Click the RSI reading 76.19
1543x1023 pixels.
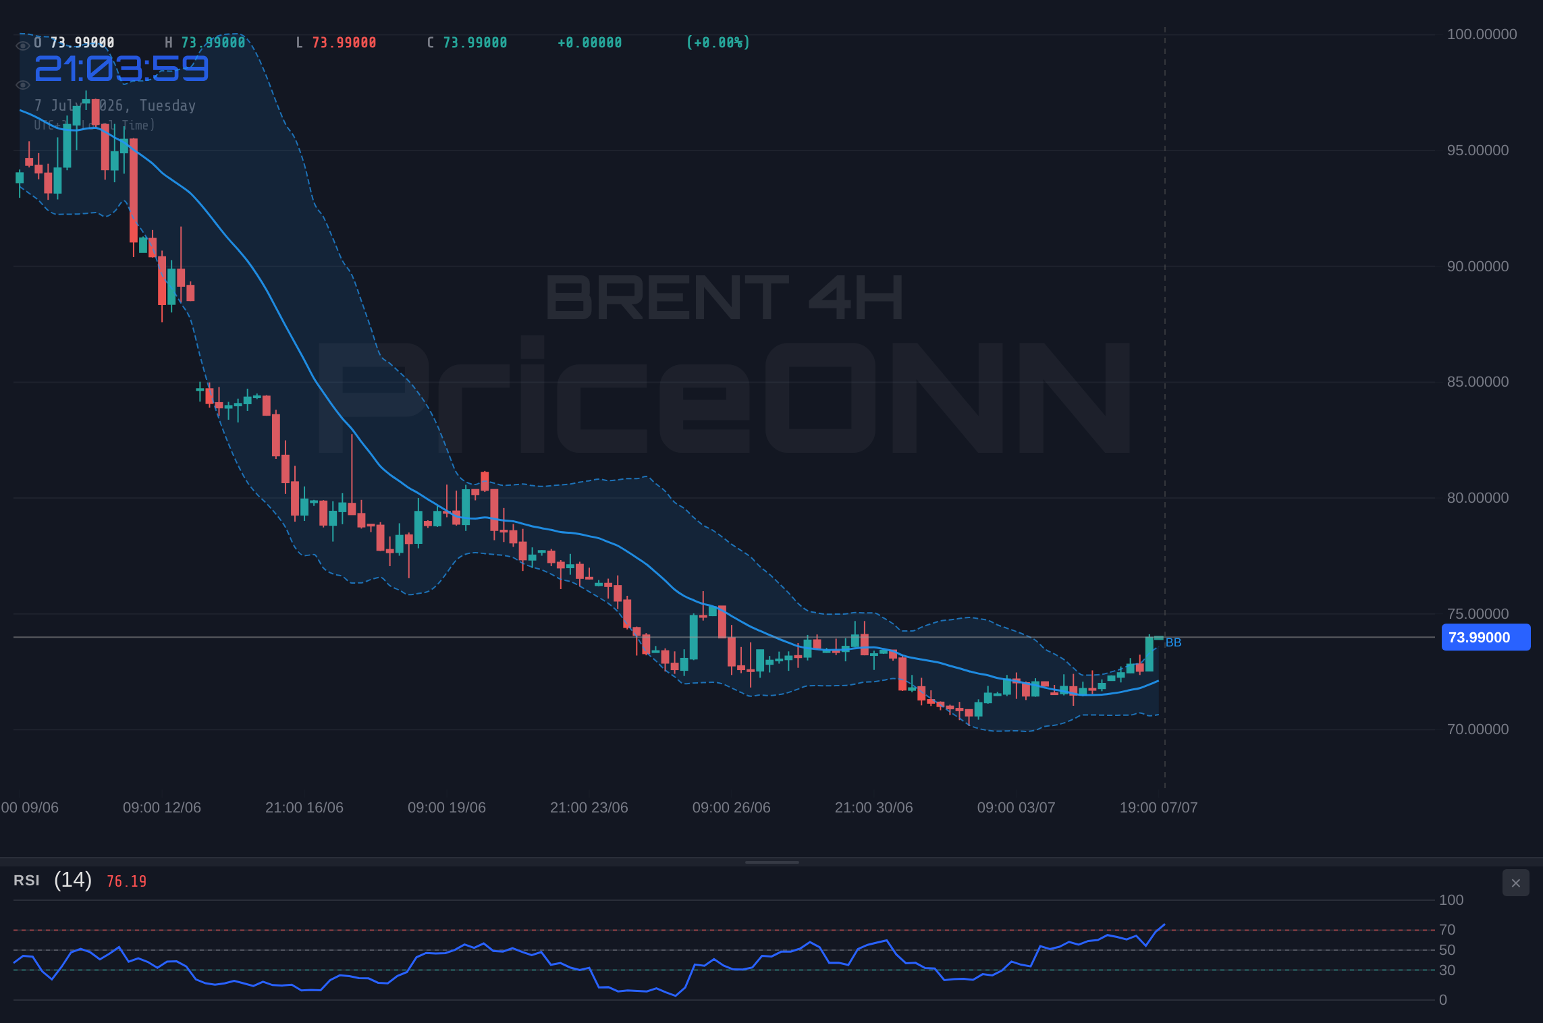pos(126,881)
